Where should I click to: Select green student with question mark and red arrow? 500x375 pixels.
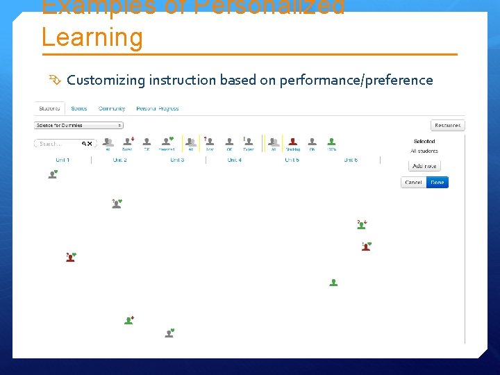click(362, 224)
